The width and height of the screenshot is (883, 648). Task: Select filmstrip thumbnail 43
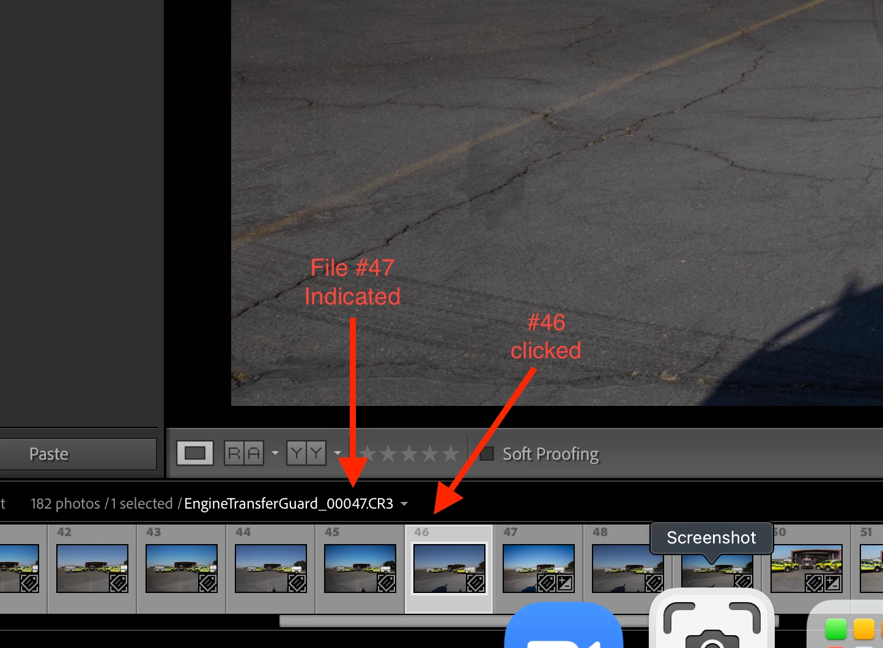click(x=182, y=569)
